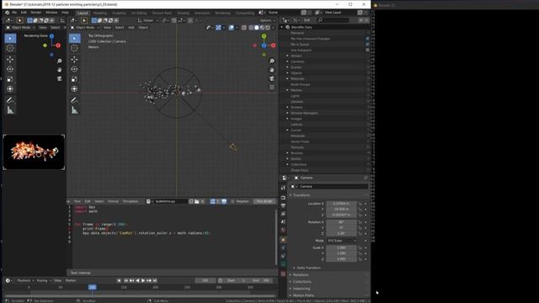539x303 pixels.
Task: Expand the Relations panel
Action: (301, 275)
